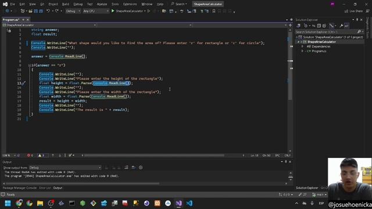Click the Undo arrow icon

(48, 11)
